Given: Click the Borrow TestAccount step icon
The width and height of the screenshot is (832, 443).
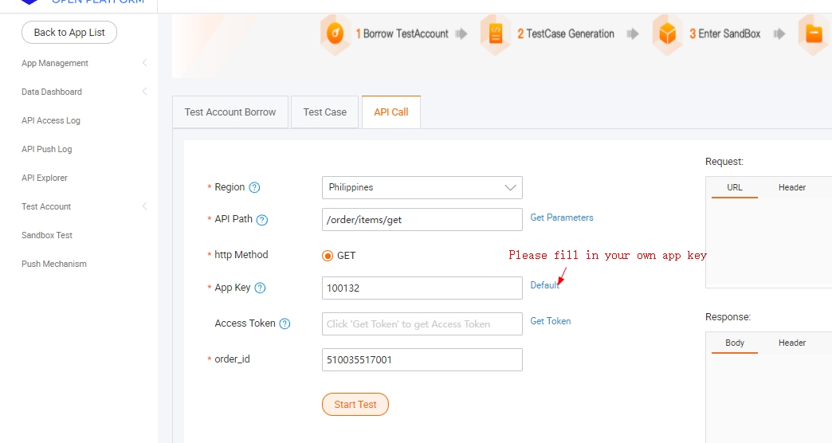Looking at the screenshot, I should pyautogui.click(x=336, y=34).
